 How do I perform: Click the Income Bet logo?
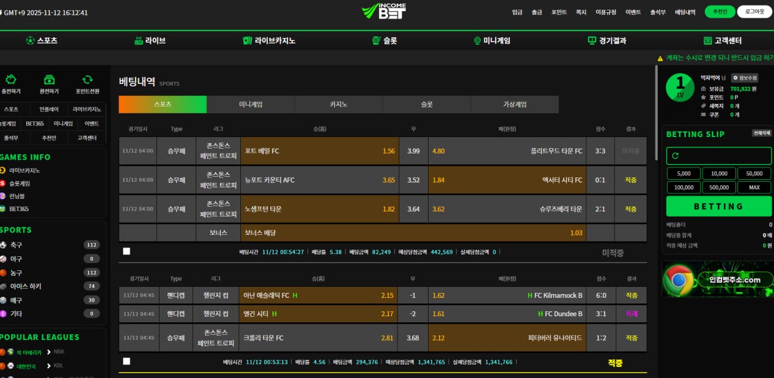[384, 11]
